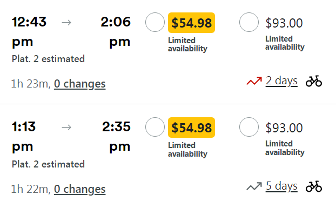Click $93.00 price on 12:43 pm train
The height and width of the screenshot is (208, 336).
tap(284, 23)
